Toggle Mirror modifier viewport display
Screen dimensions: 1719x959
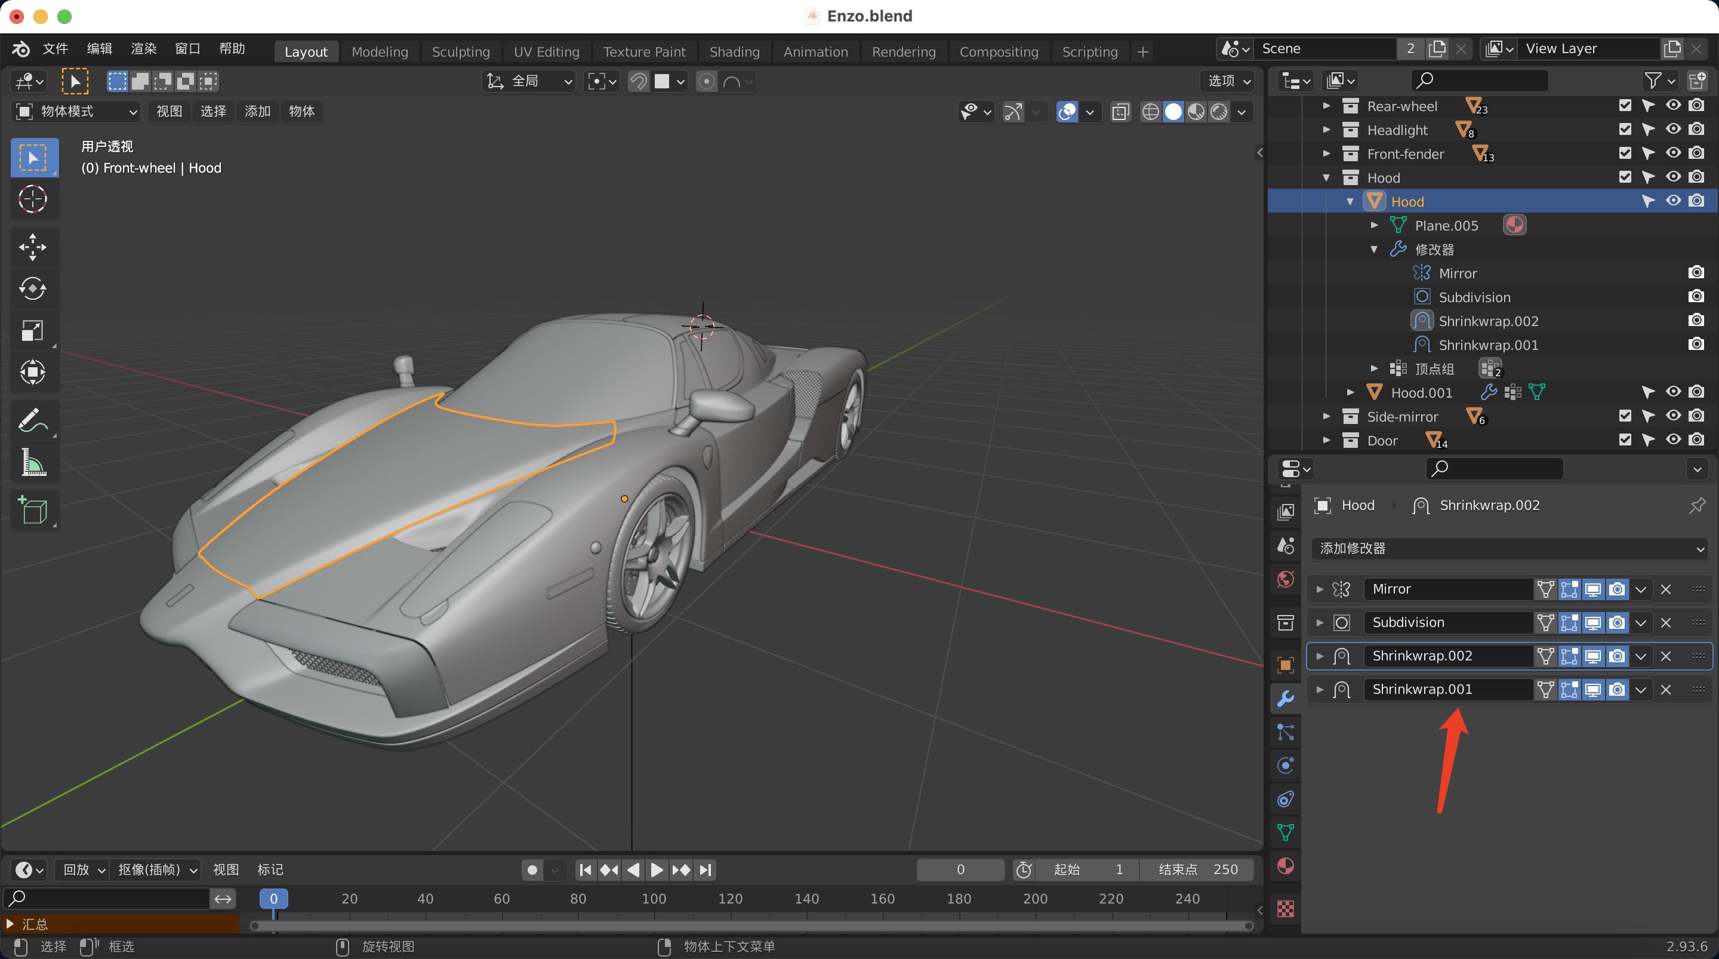[x=1593, y=589]
